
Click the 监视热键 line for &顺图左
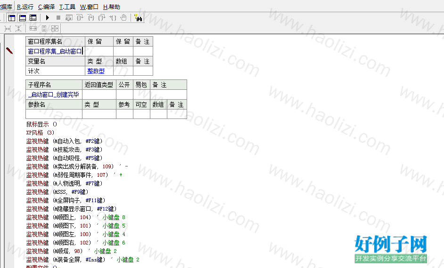pyautogui.click(x=75, y=235)
